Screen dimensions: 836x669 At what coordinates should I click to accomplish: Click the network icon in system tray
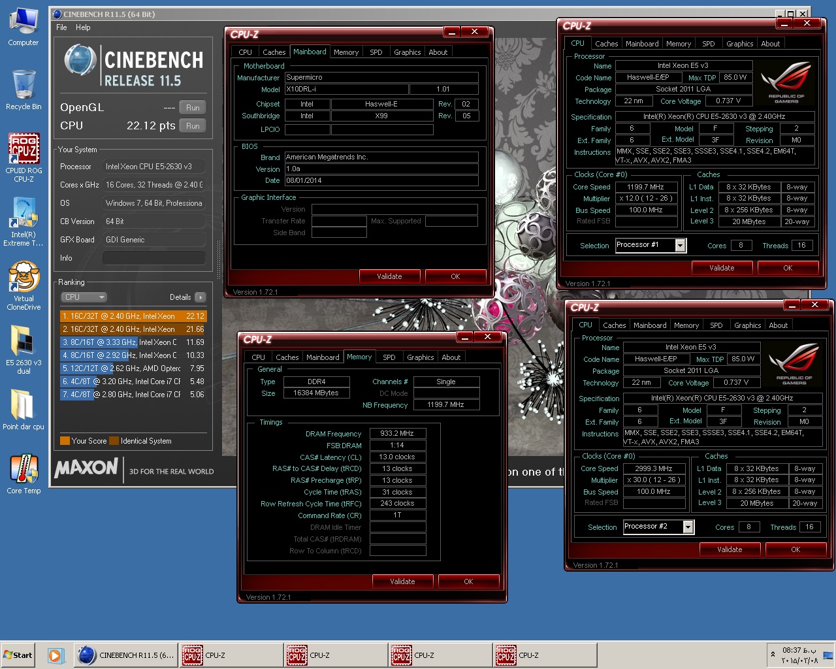tap(828, 655)
